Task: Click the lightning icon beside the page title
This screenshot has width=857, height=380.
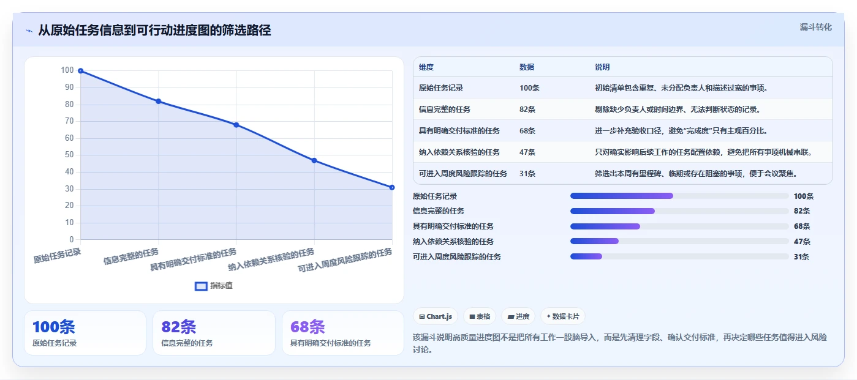Action: (29, 31)
